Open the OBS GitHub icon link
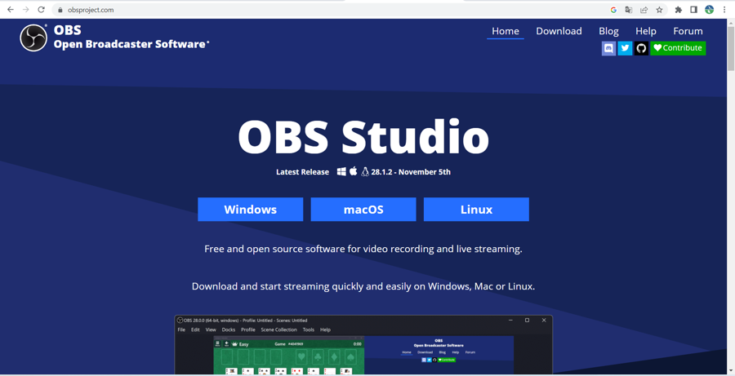Screen dimensions: 735x376 click(641, 48)
